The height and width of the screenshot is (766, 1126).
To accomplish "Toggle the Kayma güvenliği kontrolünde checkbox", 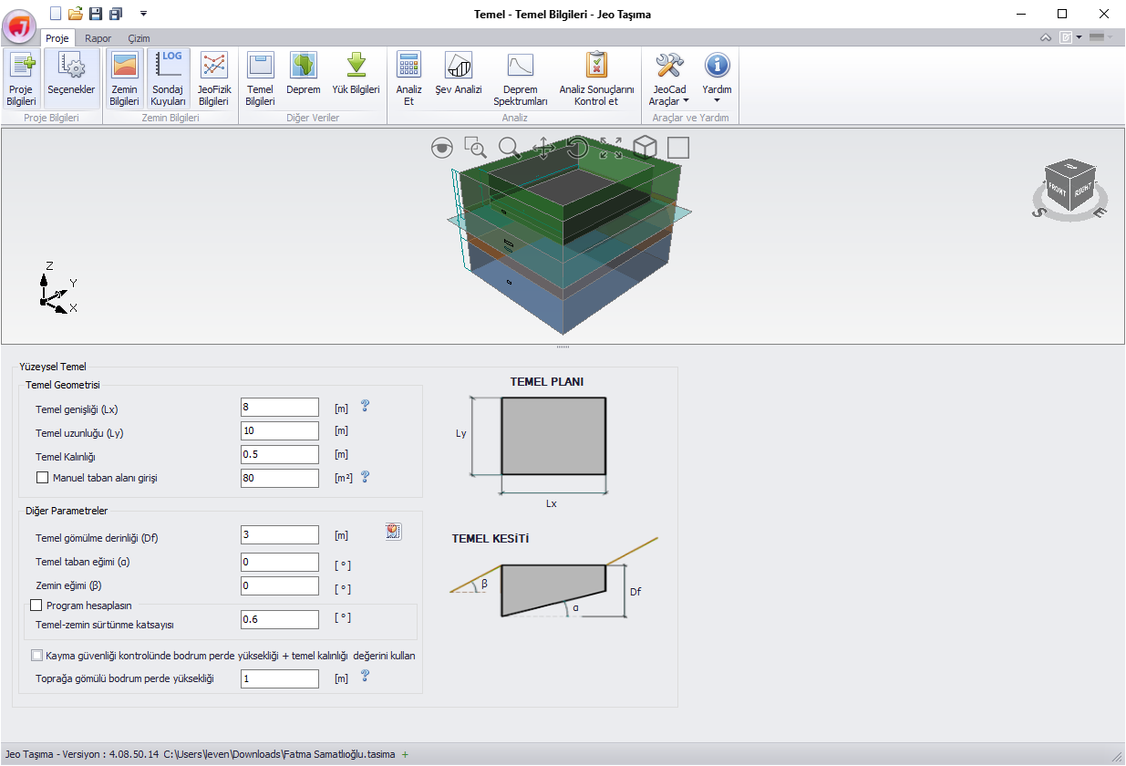I will tap(36, 655).
